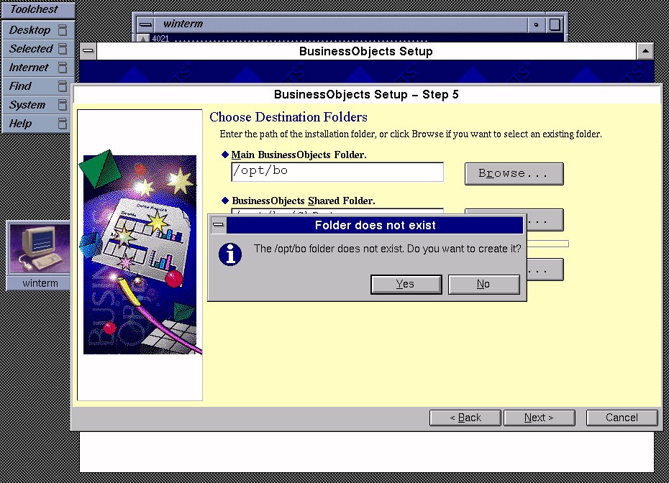This screenshot has width=669, height=483.
Task: Click the blue information icon in dialog
Action: [x=230, y=254]
